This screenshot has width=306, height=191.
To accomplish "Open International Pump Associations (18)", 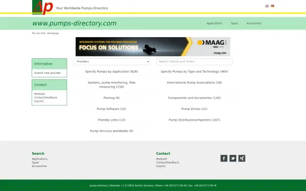I will 194,83.
